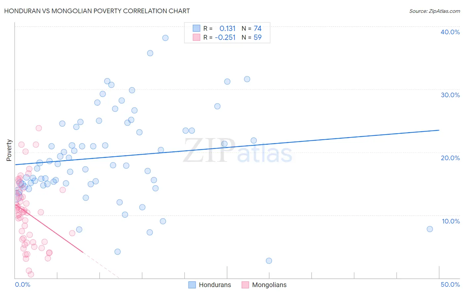Screen dimensions: 464x294
Task: Select the Hondurans legend label
Action: pyautogui.click(x=215, y=285)
